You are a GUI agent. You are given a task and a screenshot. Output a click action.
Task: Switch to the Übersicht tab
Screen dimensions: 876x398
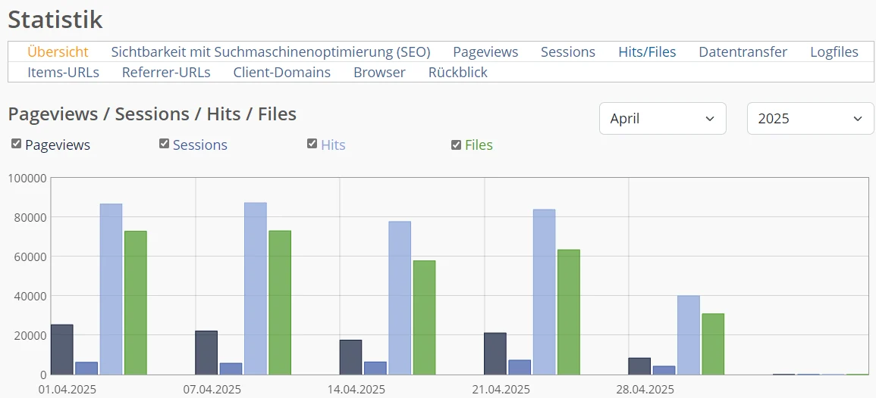click(58, 52)
